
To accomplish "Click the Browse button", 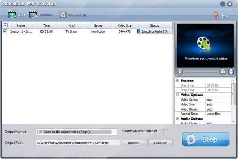I will pyautogui.click(x=134, y=143).
